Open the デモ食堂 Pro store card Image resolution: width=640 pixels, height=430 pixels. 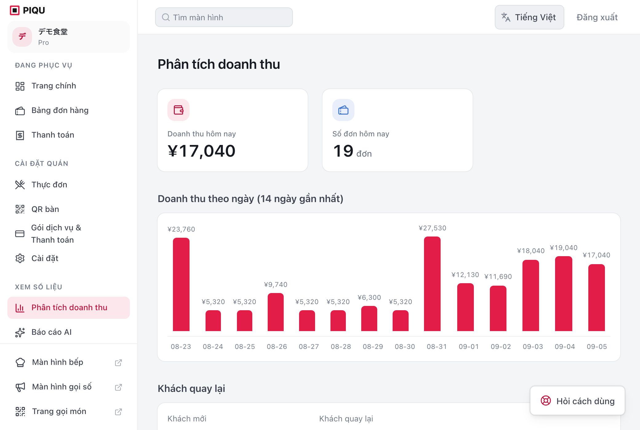pyautogui.click(x=69, y=37)
